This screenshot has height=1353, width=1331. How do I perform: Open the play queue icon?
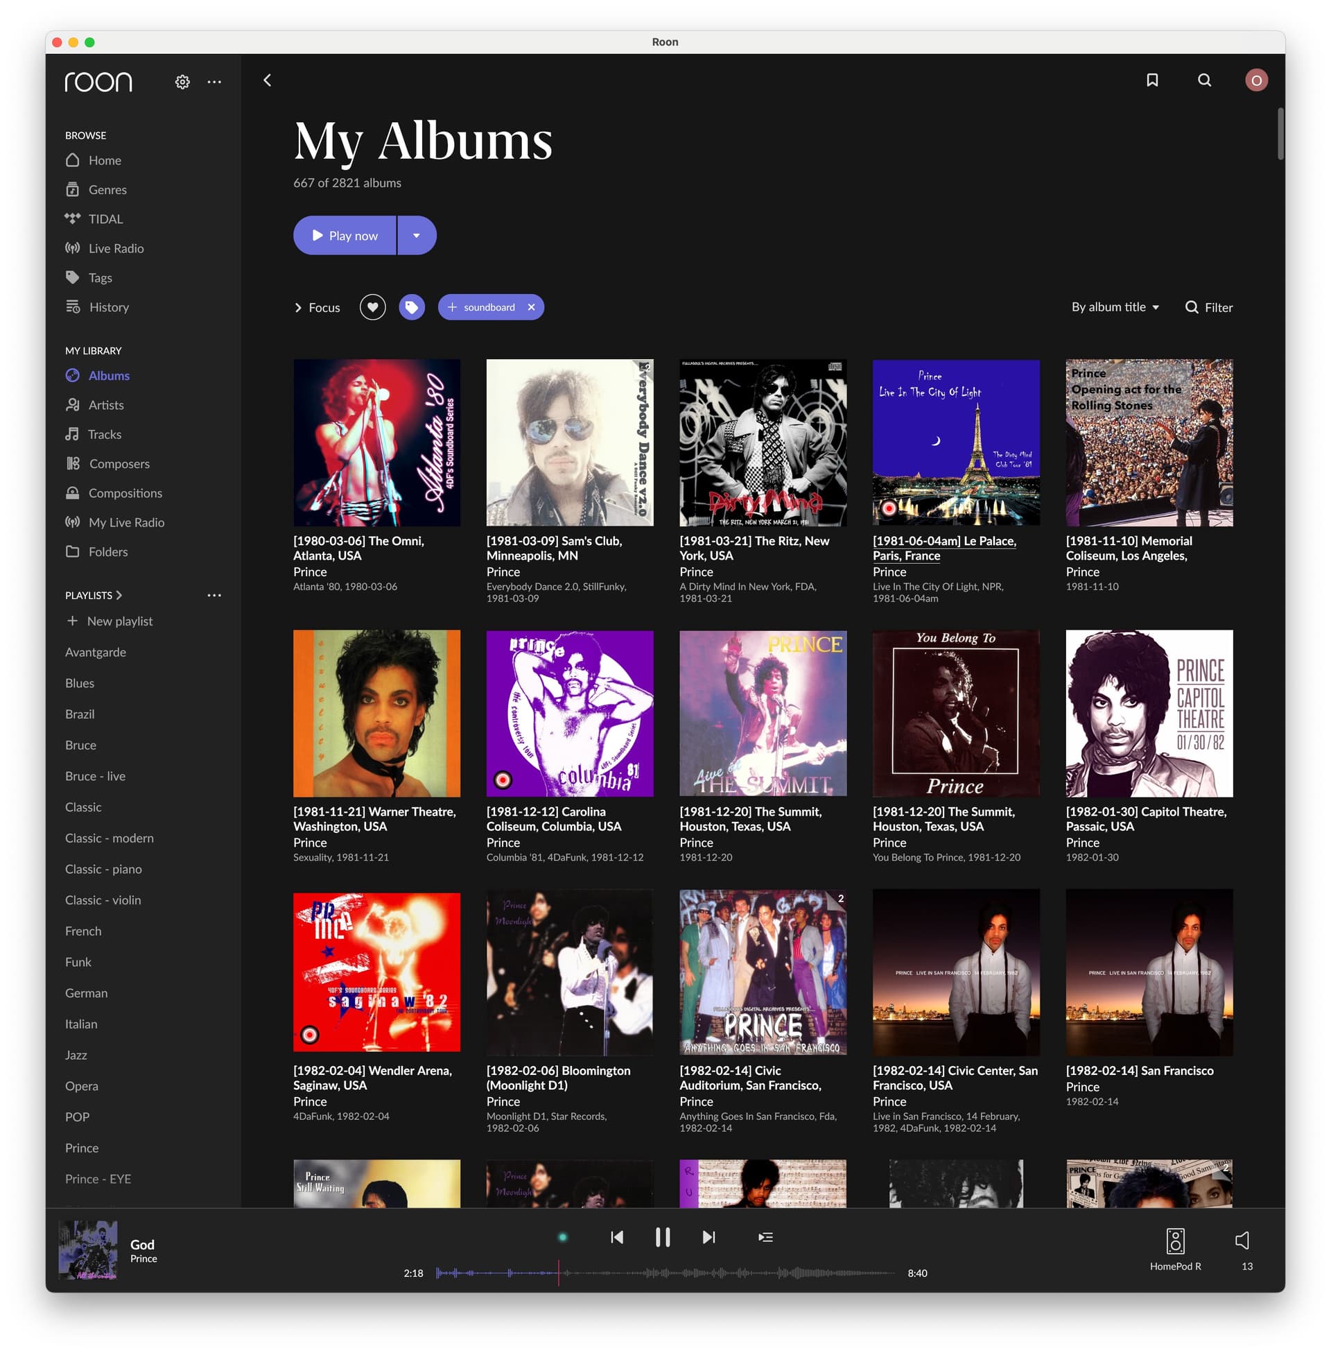(765, 1237)
